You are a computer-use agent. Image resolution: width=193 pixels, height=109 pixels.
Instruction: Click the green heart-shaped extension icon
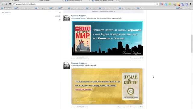pyautogui.click(x=170, y=4)
